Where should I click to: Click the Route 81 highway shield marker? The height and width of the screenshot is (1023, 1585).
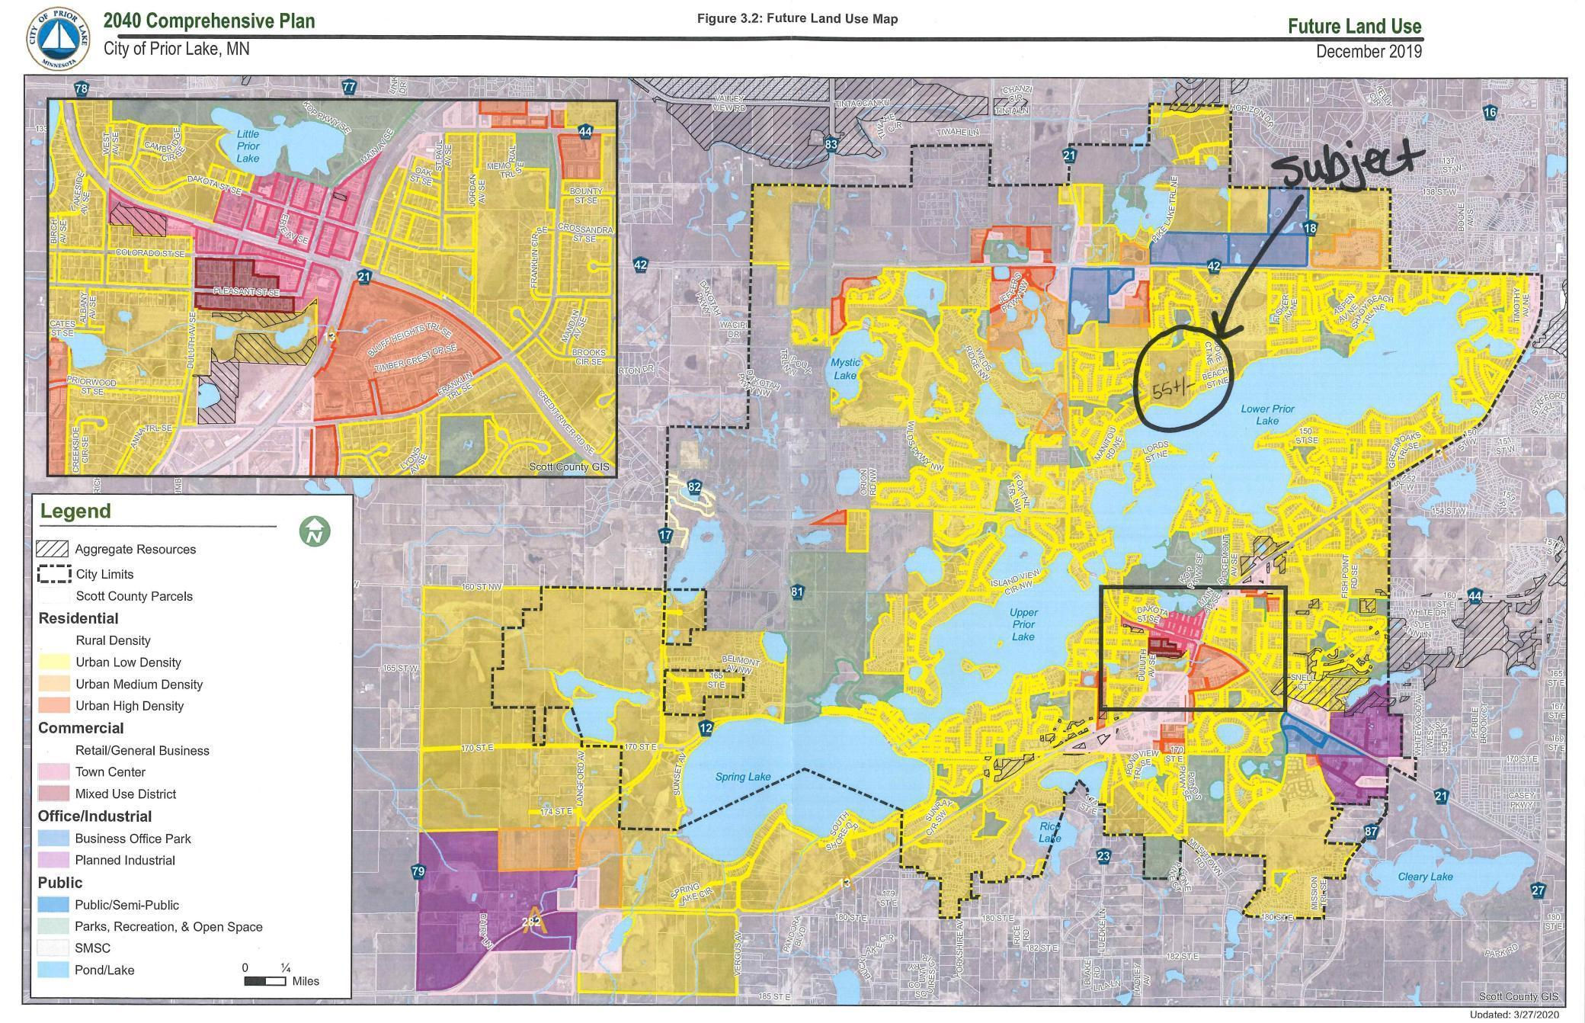pos(797,591)
